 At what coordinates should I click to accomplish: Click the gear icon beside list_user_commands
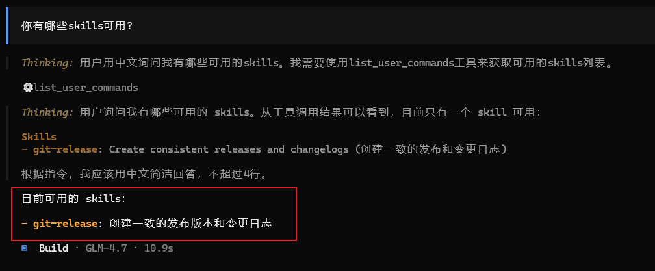pos(28,88)
